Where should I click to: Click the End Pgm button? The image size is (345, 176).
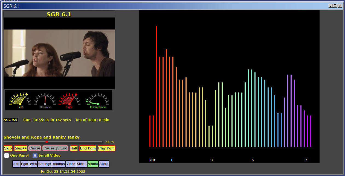point(88,148)
